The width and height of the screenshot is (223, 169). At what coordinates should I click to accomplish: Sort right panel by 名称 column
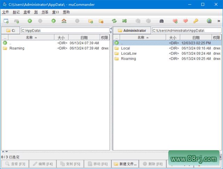pos(143,38)
